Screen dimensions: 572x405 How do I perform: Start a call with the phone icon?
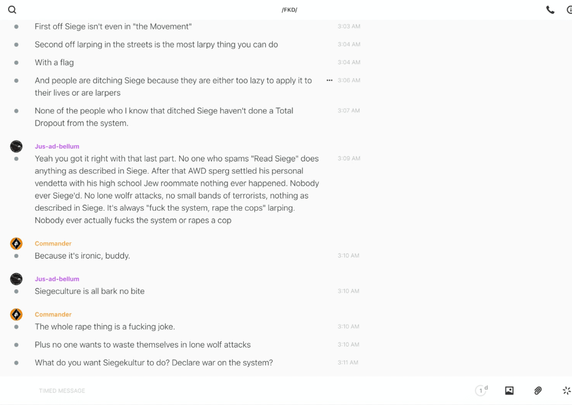tap(550, 10)
